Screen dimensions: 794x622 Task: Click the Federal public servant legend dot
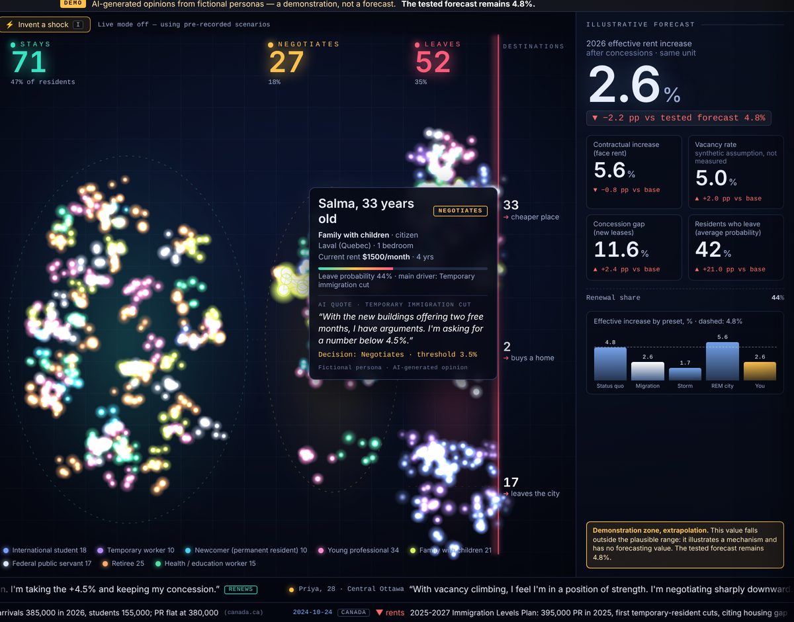[x=6, y=564]
